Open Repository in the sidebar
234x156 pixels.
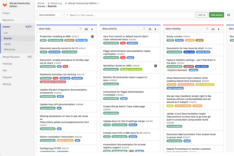(8, 20)
